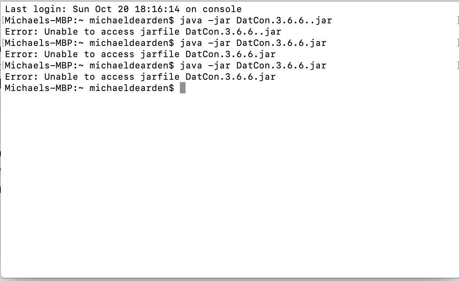Click the block cursor at the final prompt

pyautogui.click(x=183, y=88)
